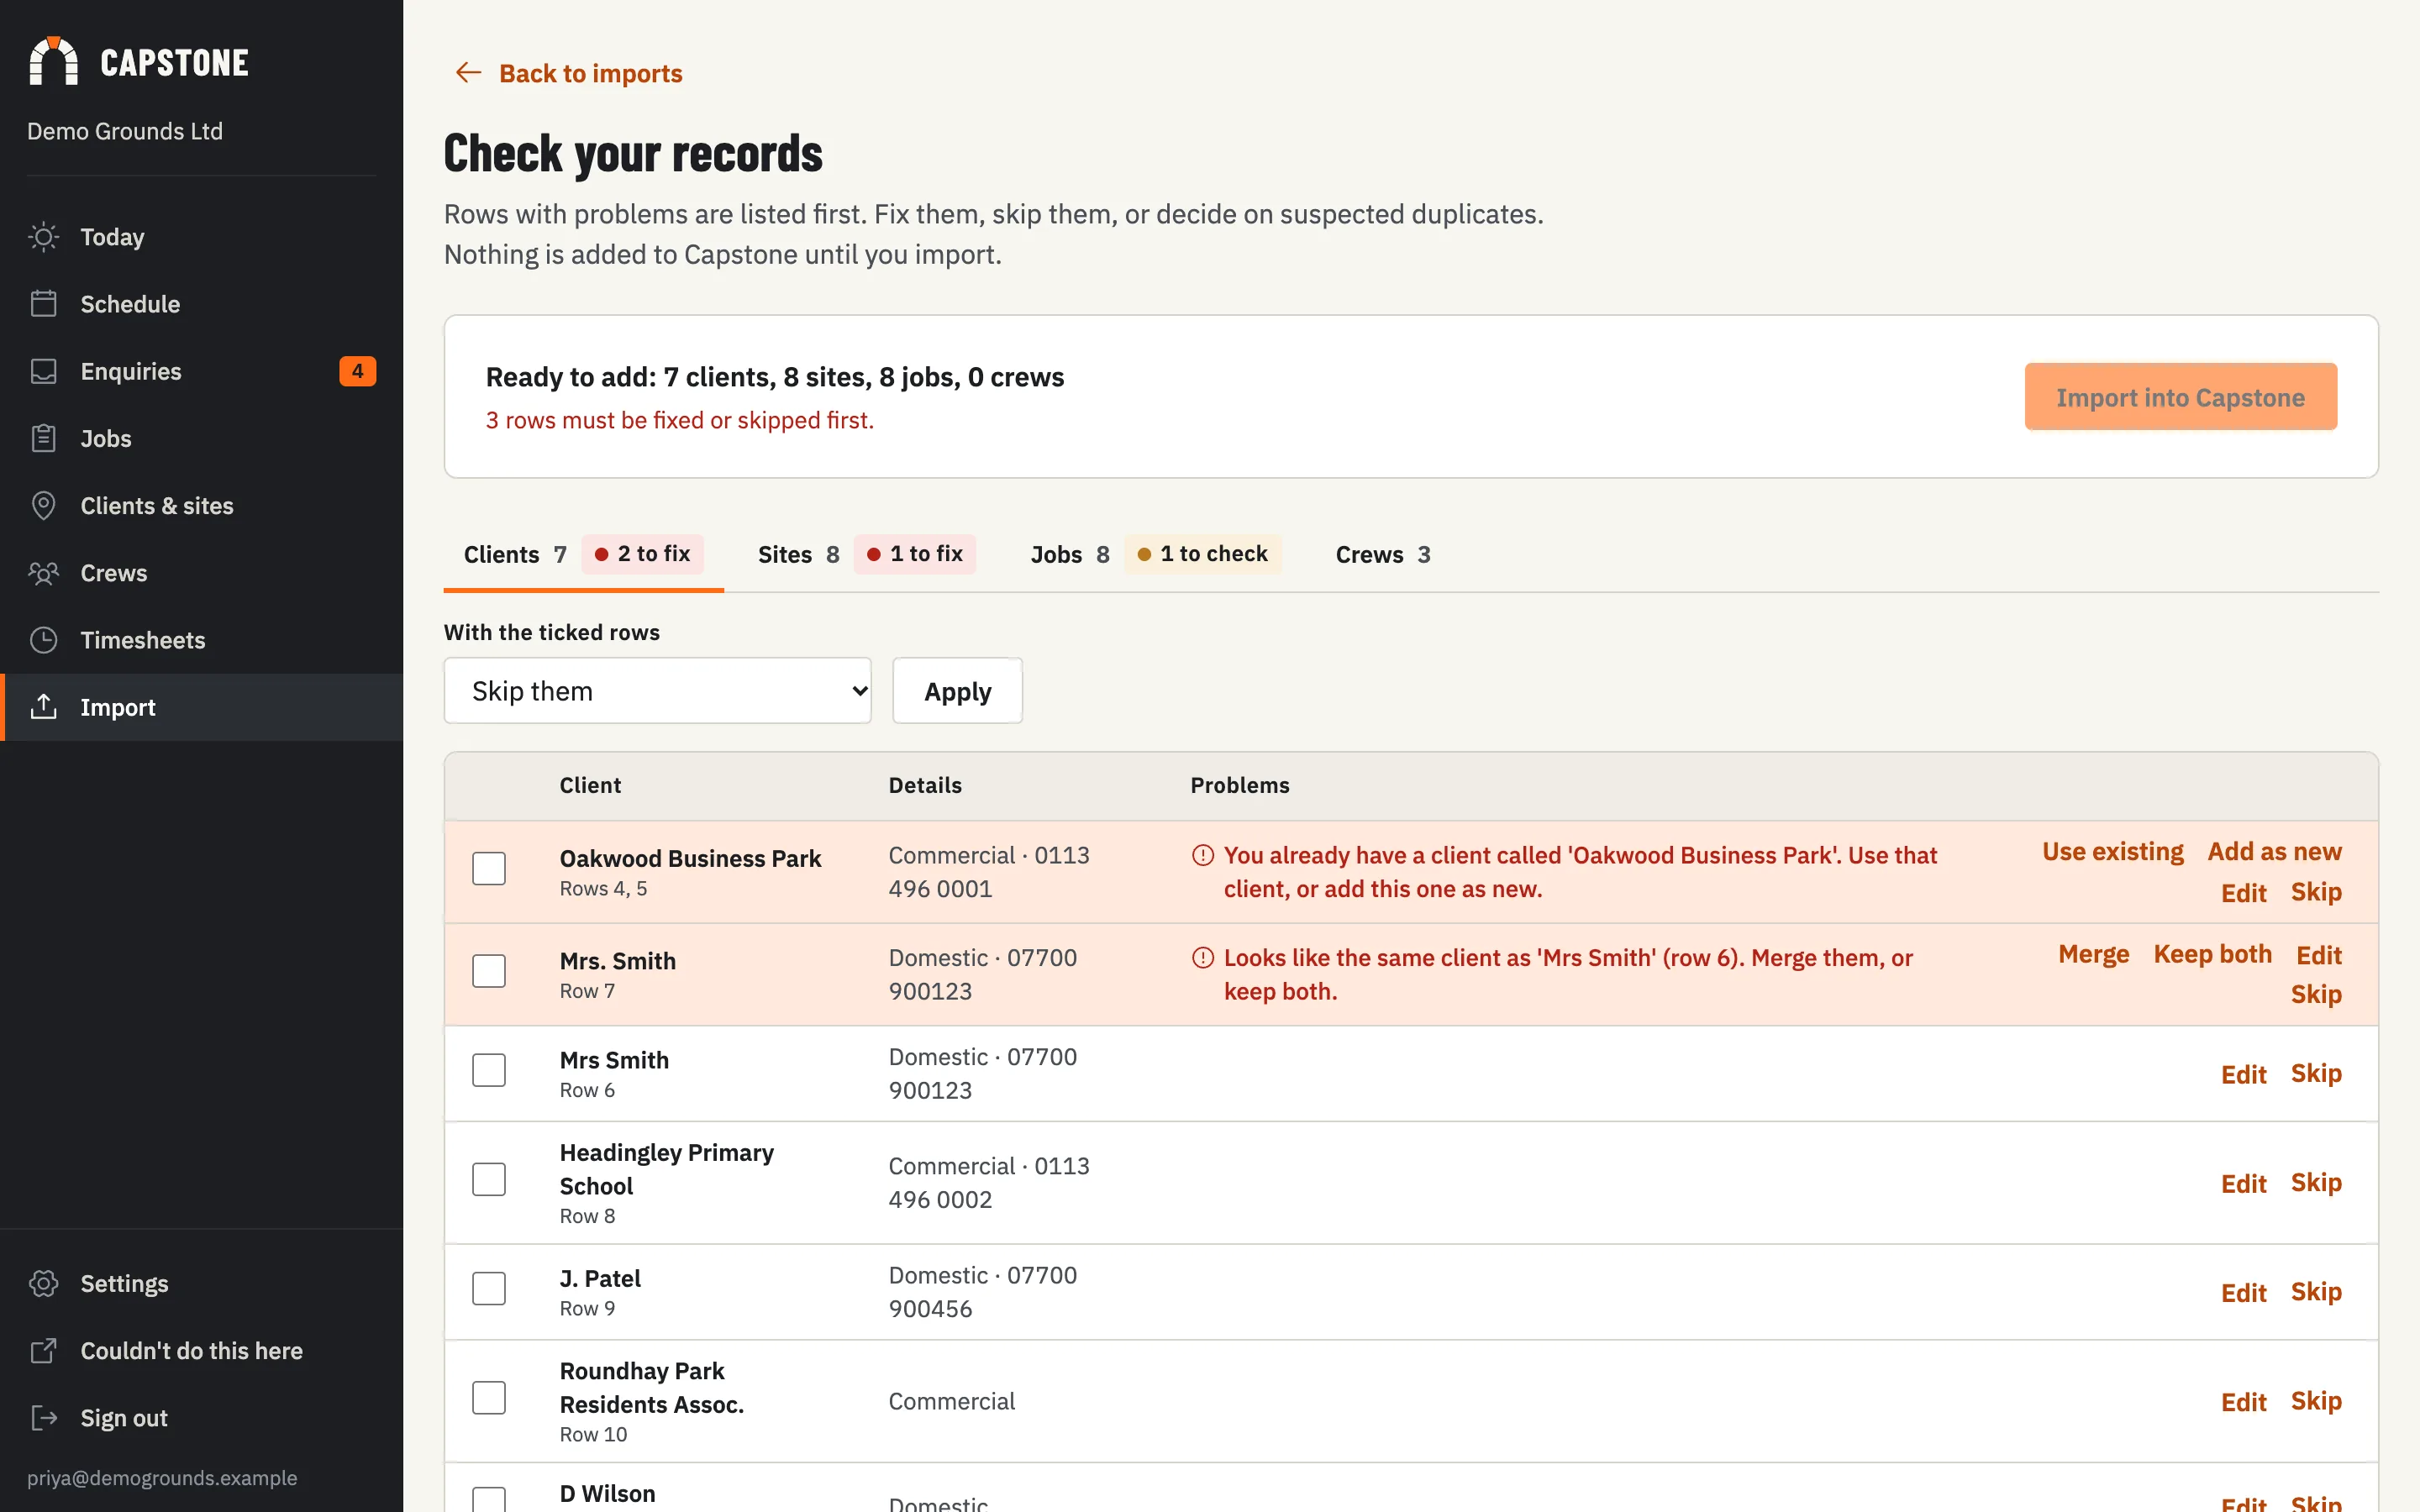Click Skip in the Mrs Smith row 6

pos(2316,1074)
